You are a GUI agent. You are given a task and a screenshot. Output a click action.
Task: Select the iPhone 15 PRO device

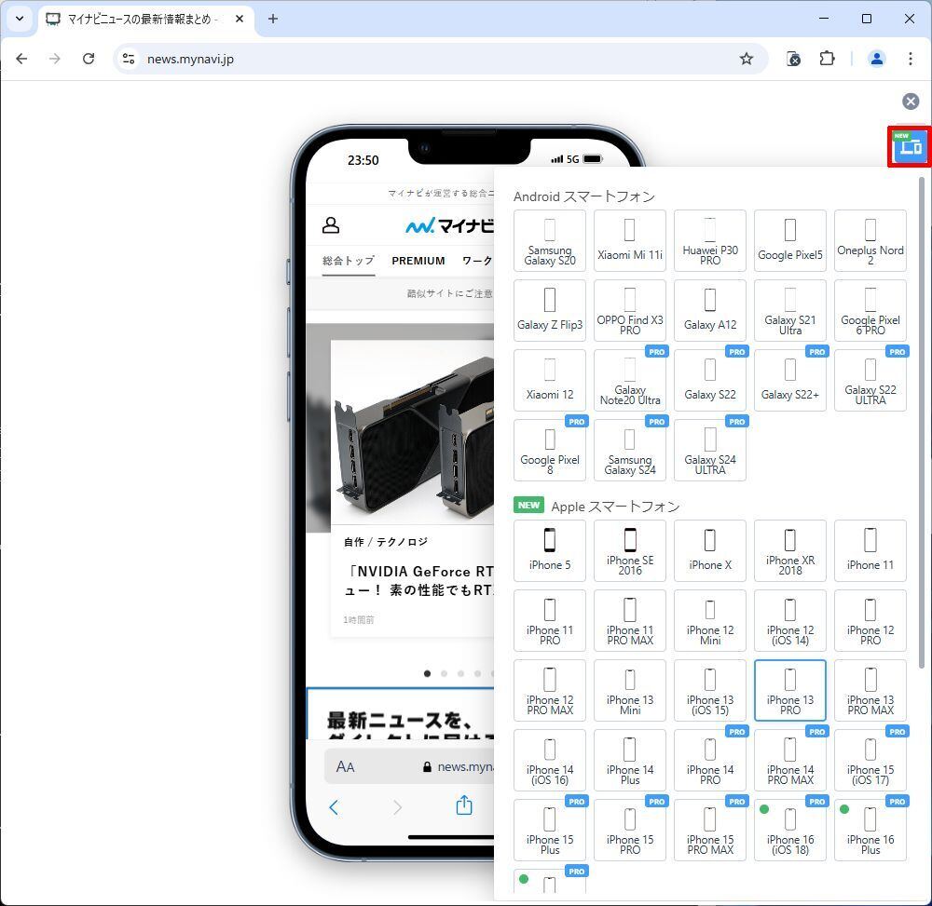[x=630, y=830]
